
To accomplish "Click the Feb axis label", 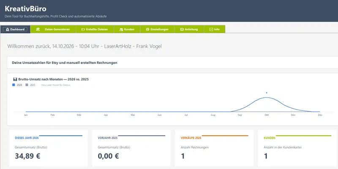I will (52, 115).
